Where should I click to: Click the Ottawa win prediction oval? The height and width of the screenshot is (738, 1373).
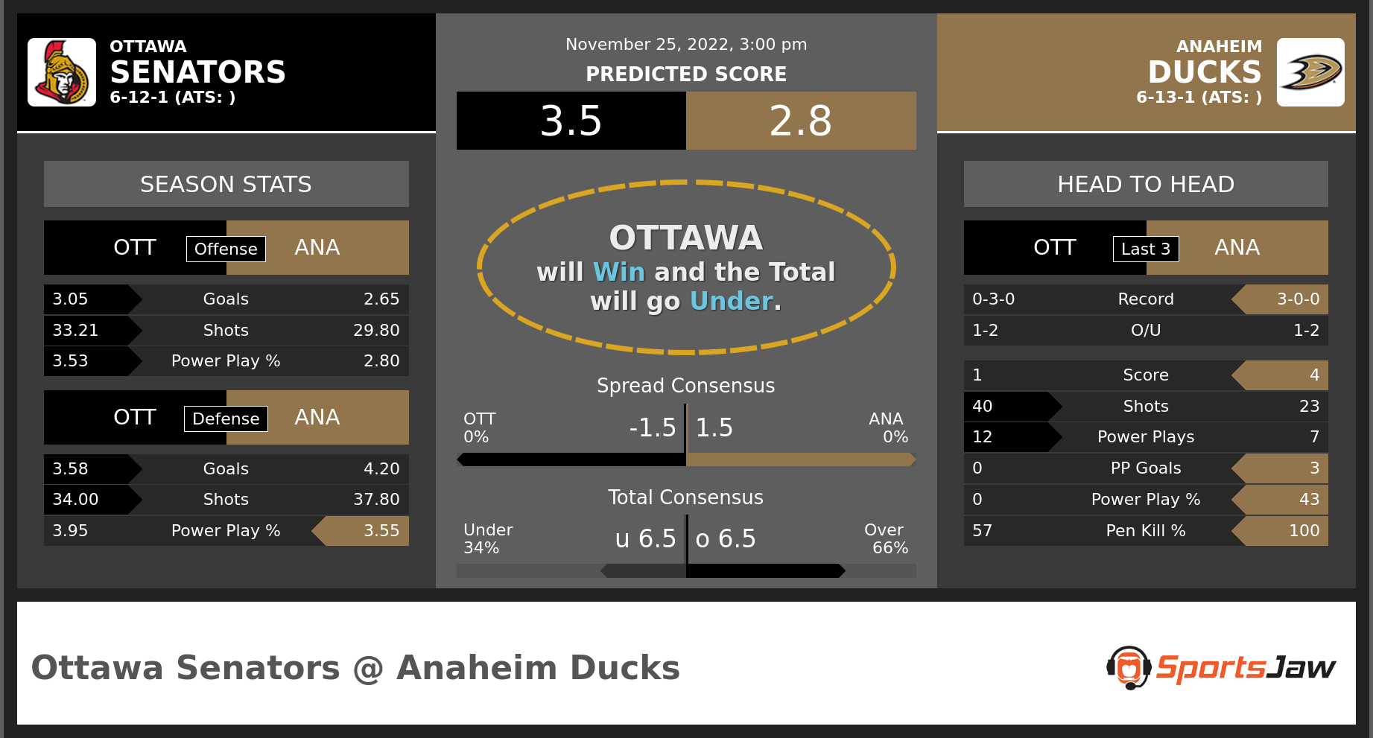pyautogui.click(x=686, y=267)
